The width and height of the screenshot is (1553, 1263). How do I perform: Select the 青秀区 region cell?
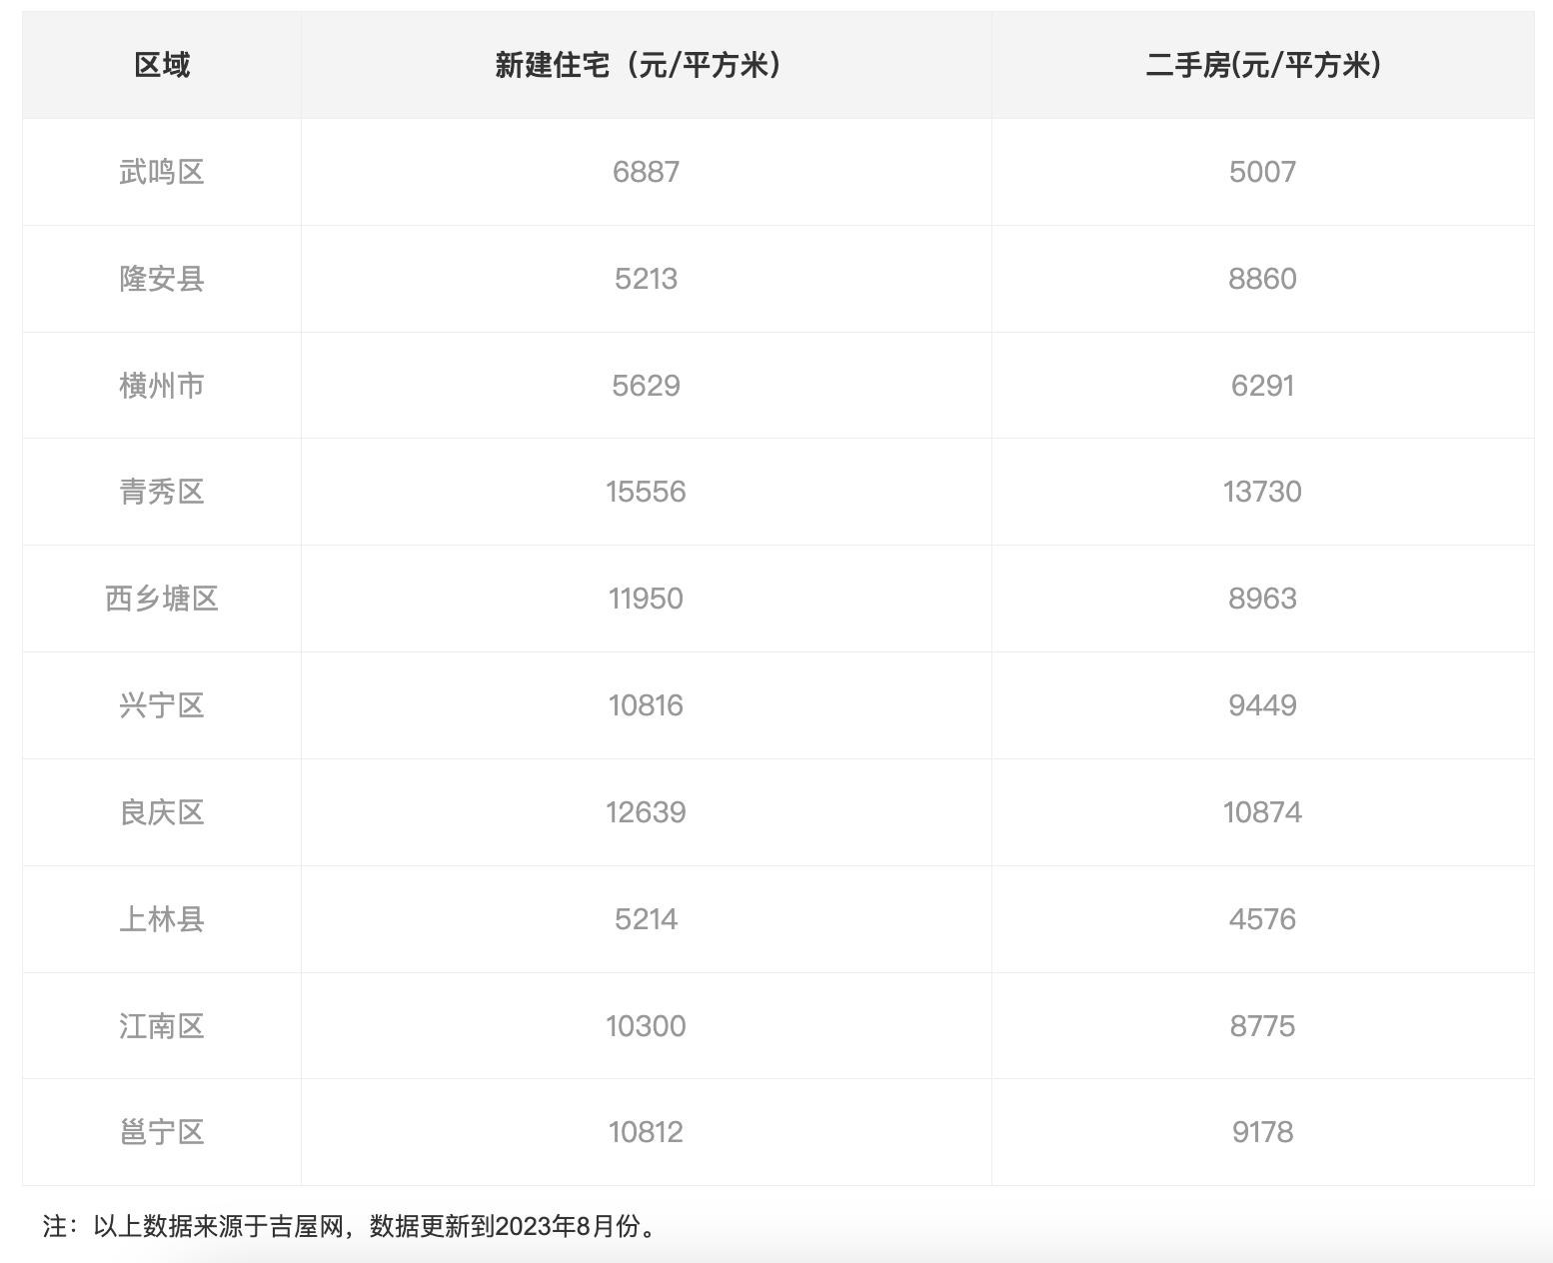click(x=162, y=492)
